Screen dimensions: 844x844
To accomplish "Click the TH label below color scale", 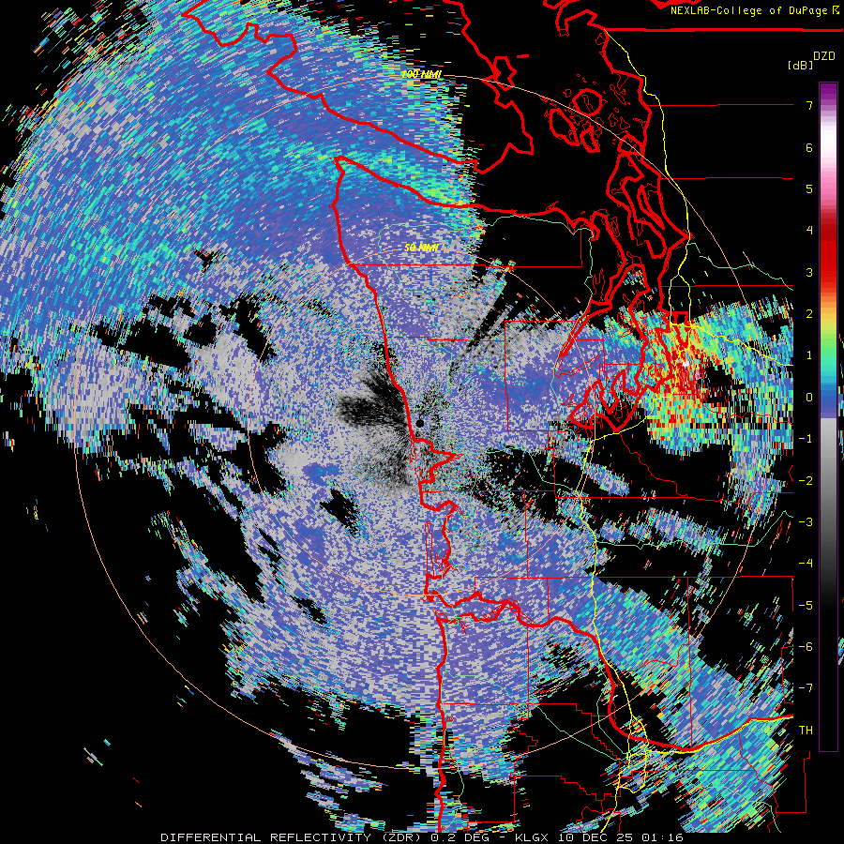I will (806, 730).
